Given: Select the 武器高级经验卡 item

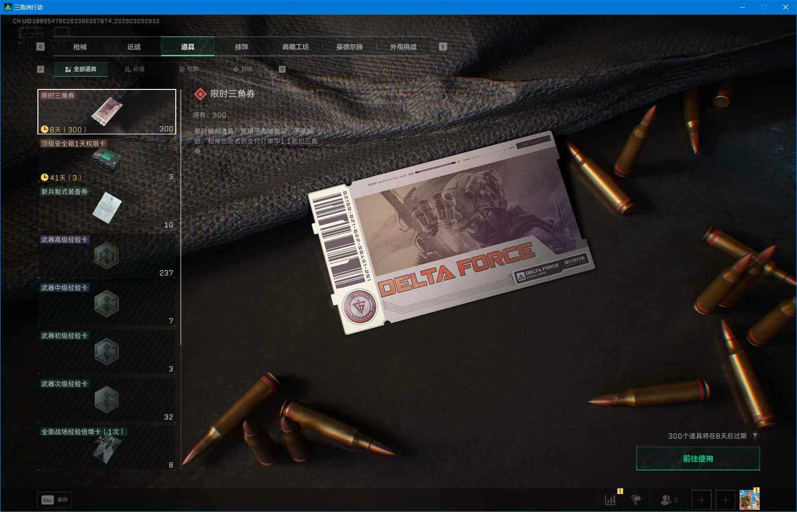Looking at the screenshot, I should (x=107, y=256).
